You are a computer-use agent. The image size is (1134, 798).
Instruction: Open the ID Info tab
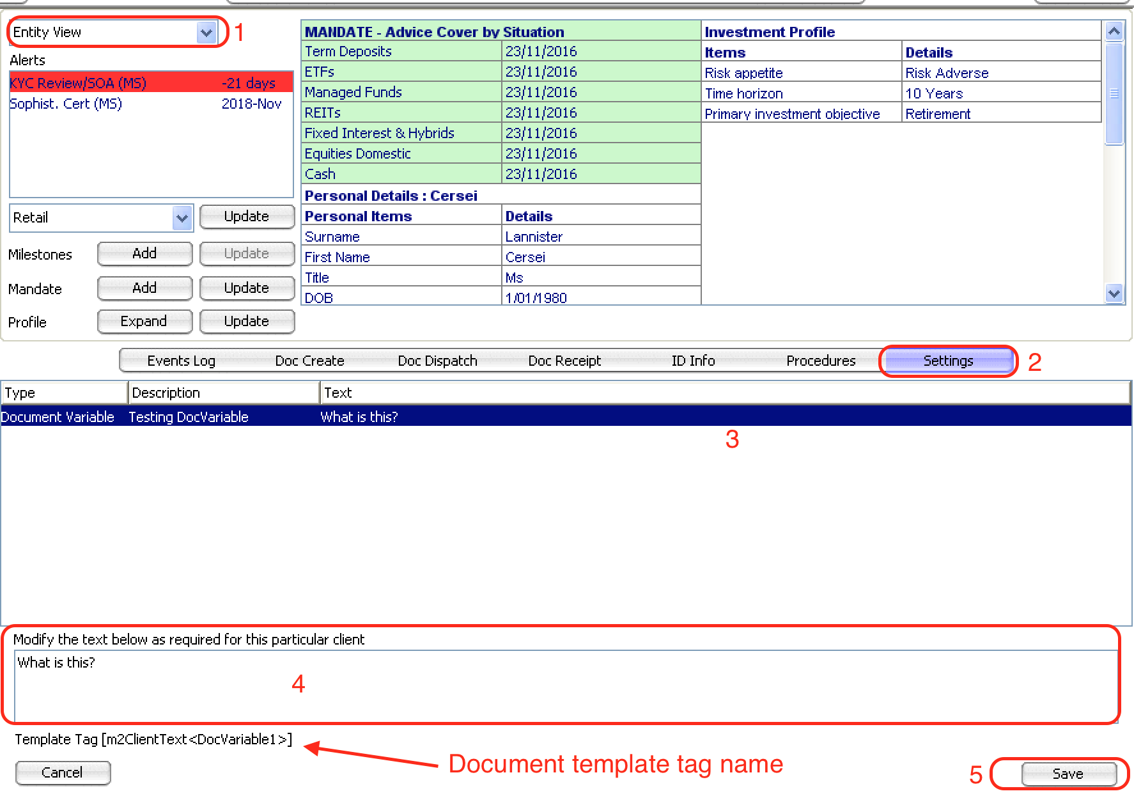(693, 361)
